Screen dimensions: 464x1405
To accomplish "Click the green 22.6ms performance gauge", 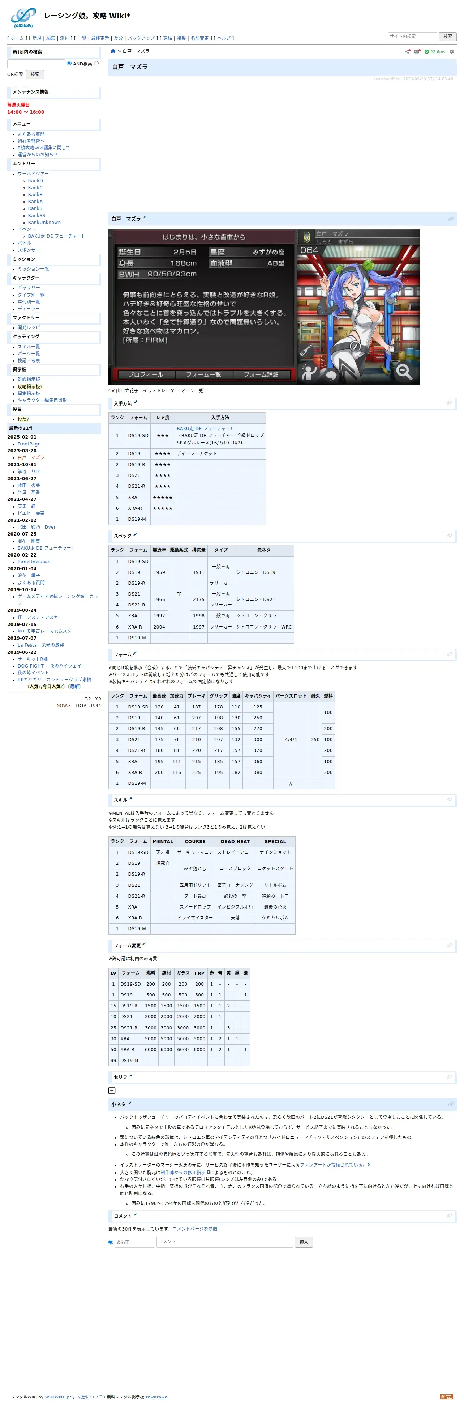I will 435,52.
